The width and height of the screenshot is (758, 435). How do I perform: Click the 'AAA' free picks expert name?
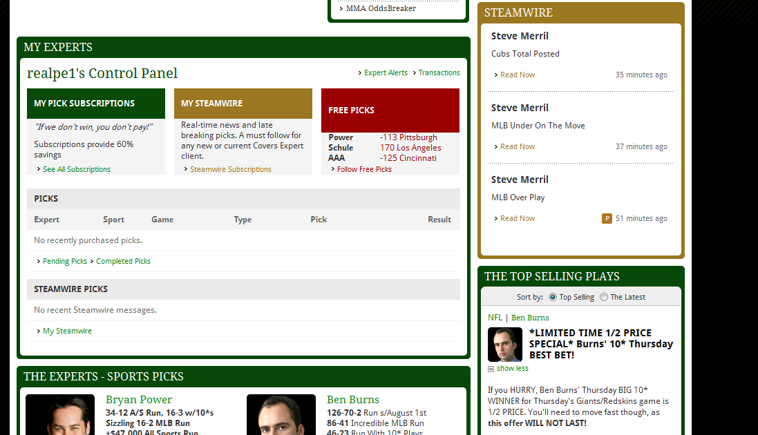[x=337, y=158]
